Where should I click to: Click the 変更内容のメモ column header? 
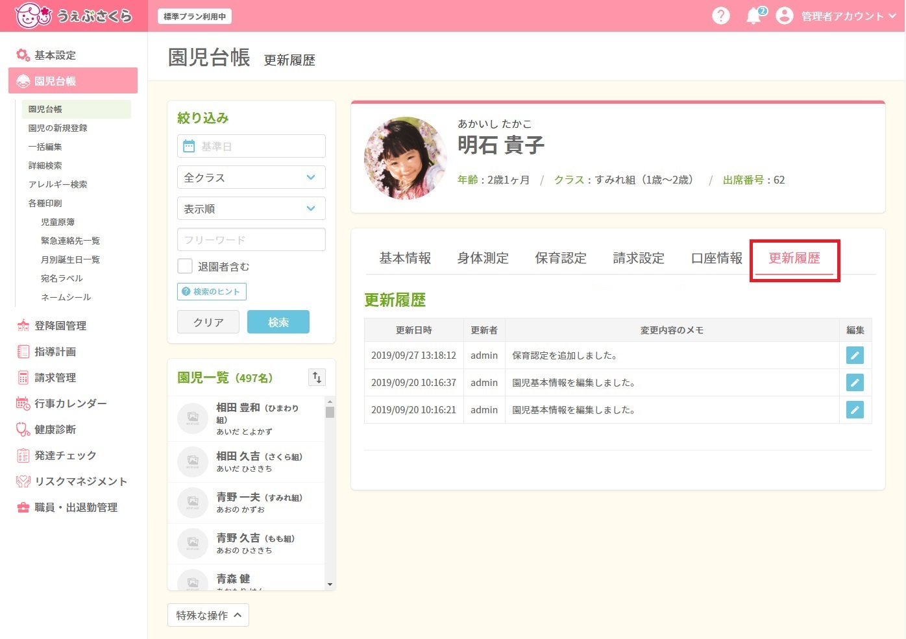tap(672, 330)
